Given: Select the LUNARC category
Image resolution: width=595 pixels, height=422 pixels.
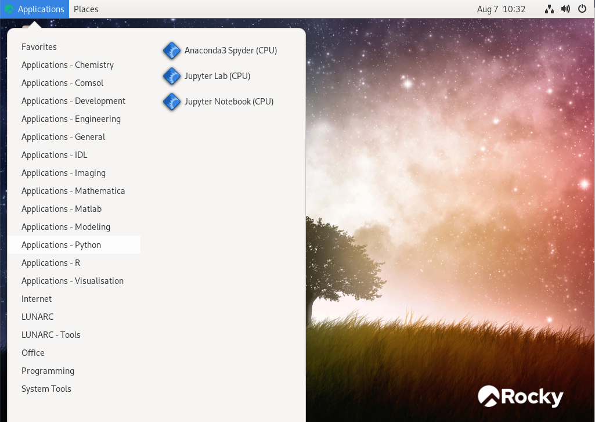Looking at the screenshot, I should click(74, 317).
